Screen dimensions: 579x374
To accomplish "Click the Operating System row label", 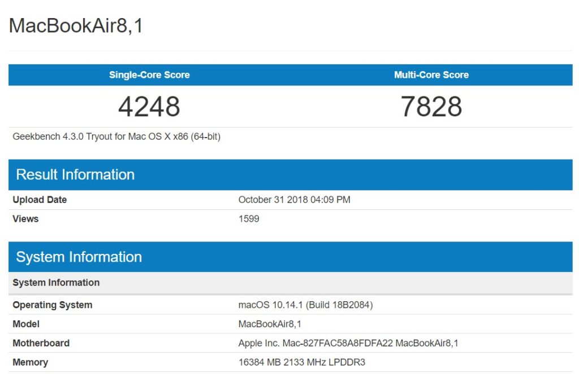I will click(x=52, y=305).
